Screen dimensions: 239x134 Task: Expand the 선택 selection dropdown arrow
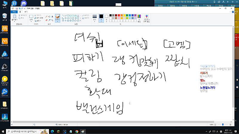coord(31,21)
